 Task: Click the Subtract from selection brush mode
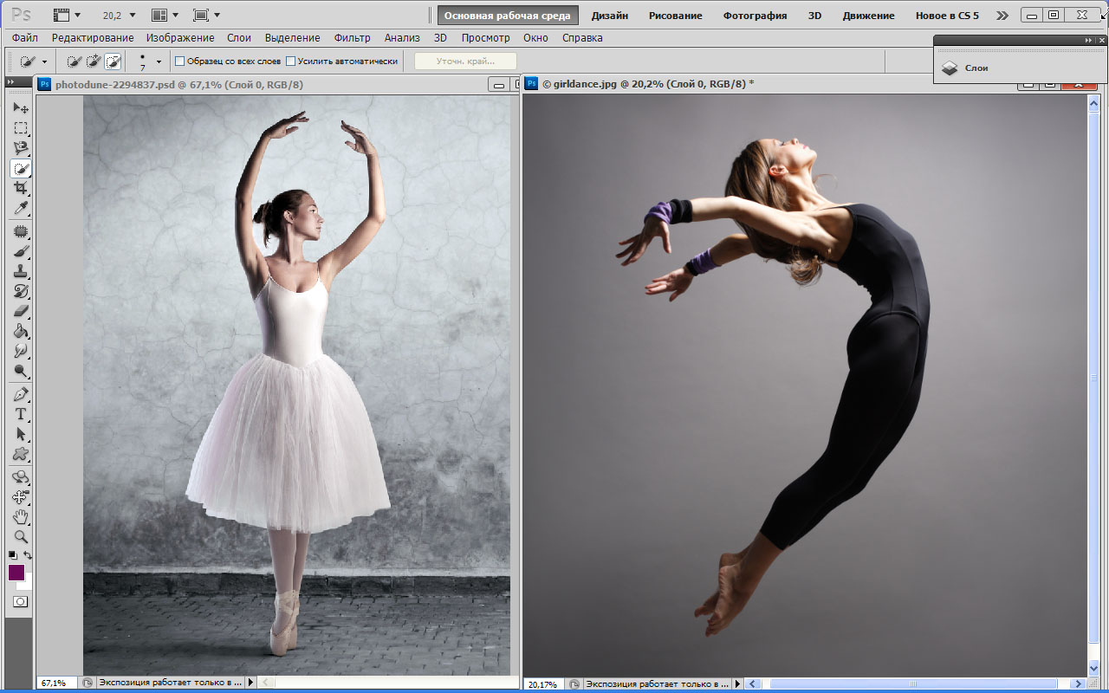113,62
